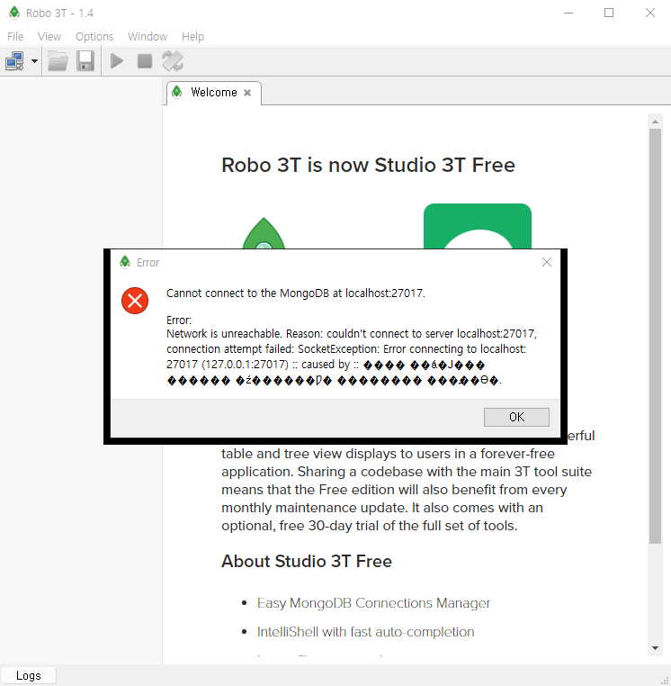Viewport: 671px width, 686px height.
Task: Click the Connect to MongoDB toolbar icon
Action: click(15, 61)
